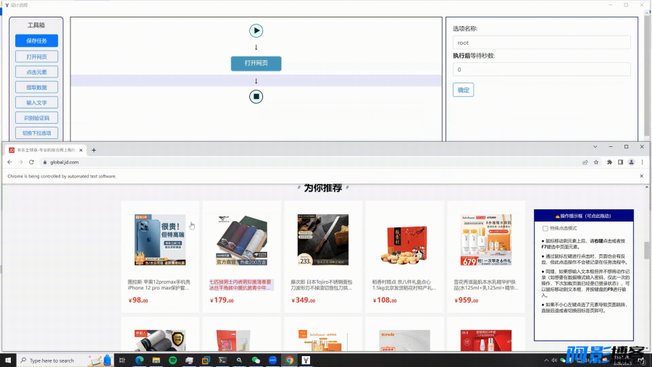
Task: Open the Tojiro bread knife product image
Action: [x=323, y=240]
